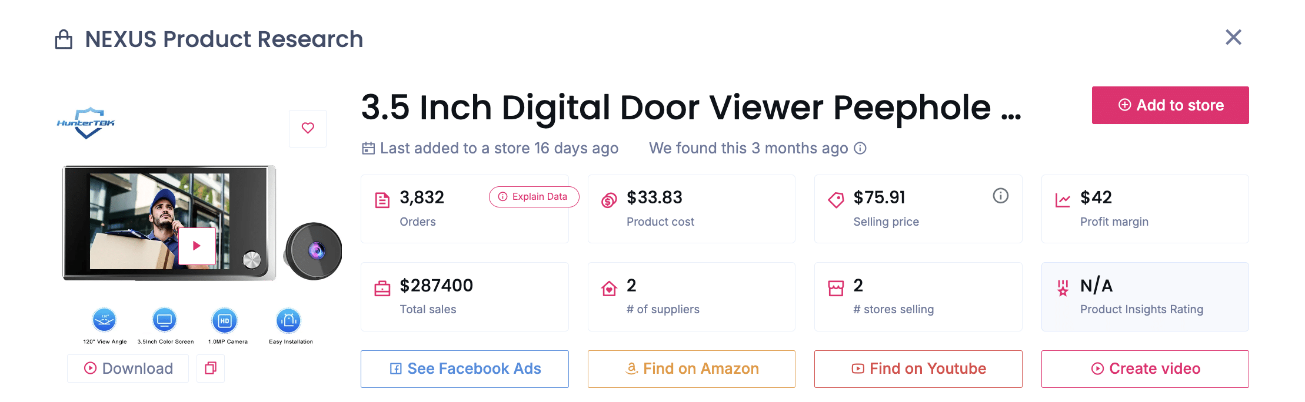Click the orders document icon
The width and height of the screenshot is (1305, 402).
pos(383,200)
